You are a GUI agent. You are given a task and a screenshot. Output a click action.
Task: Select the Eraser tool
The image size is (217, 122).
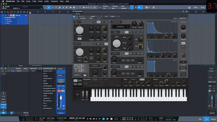click(60, 7)
